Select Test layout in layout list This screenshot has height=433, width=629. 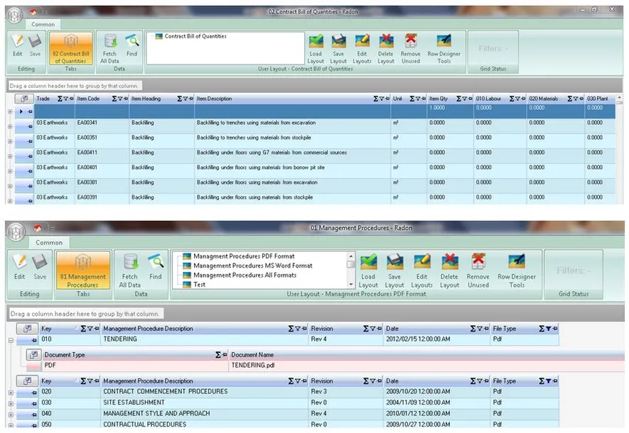point(200,285)
